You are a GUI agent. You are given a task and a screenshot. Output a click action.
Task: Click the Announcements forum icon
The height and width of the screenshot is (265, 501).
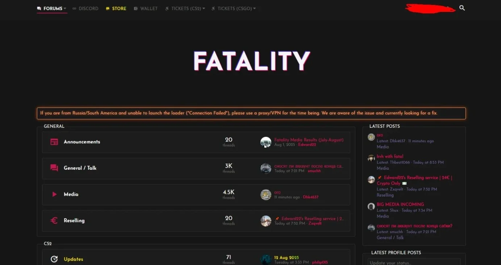54,142
